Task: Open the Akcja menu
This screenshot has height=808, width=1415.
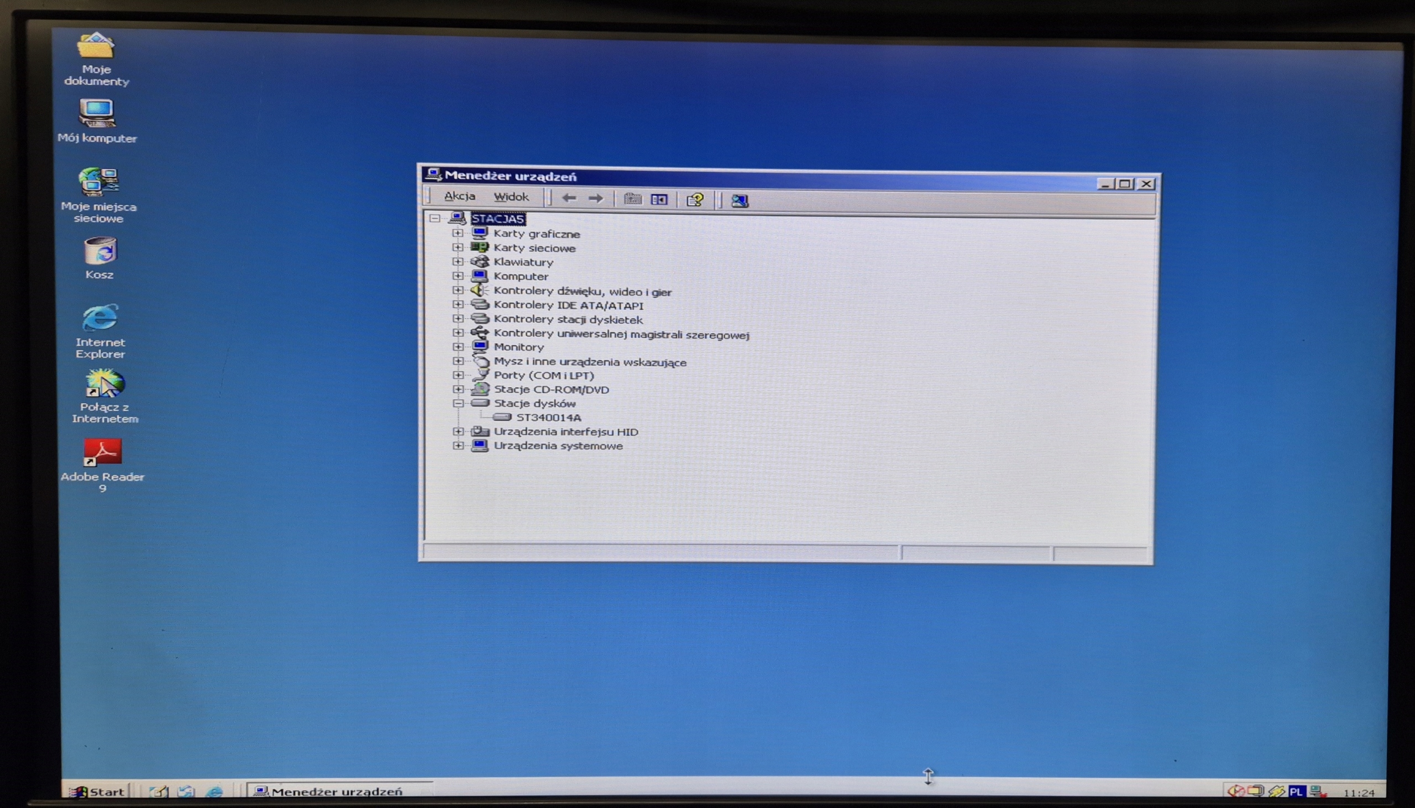Action: 459,196
